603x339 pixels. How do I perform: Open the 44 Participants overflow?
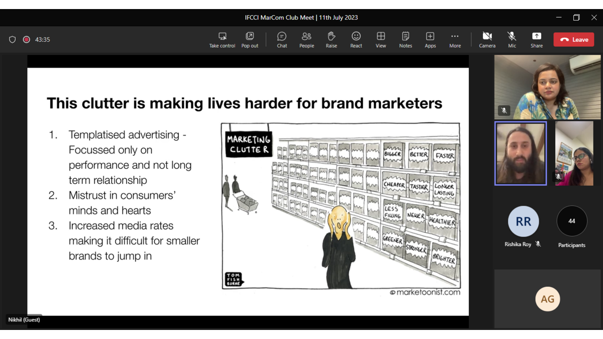click(x=572, y=221)
